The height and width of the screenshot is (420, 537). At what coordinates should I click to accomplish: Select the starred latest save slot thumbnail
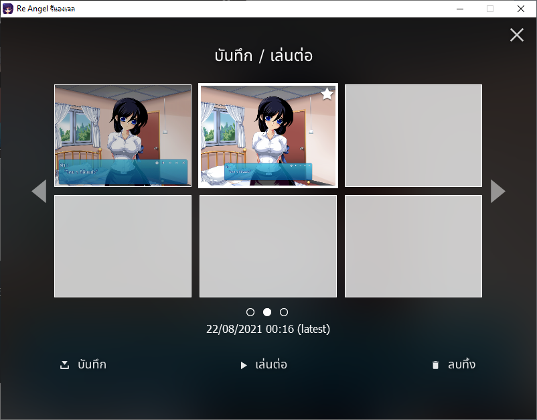268,136
